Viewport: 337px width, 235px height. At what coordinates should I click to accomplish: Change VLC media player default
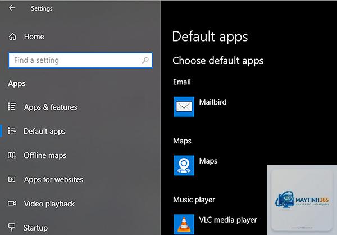pyautogui.click(x=228, y=220)
